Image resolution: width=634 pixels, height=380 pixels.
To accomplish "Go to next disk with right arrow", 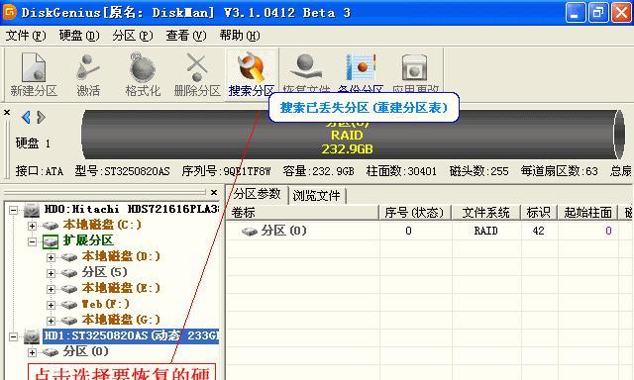I will [x=41, y=117].
